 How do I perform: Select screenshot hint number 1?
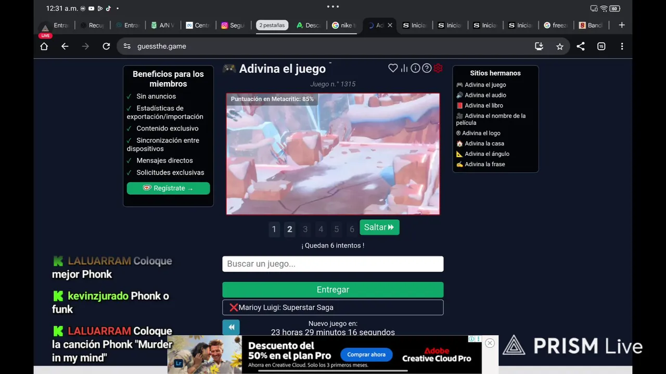click(x=274, y=229)
